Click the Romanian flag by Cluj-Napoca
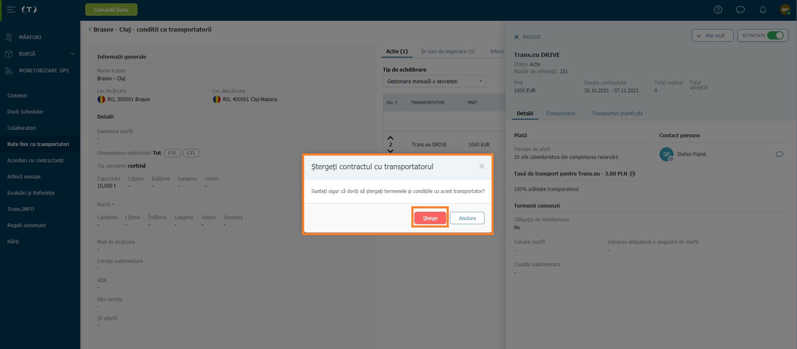The height and width of the screenshot is (349, 797). (216, 99)
